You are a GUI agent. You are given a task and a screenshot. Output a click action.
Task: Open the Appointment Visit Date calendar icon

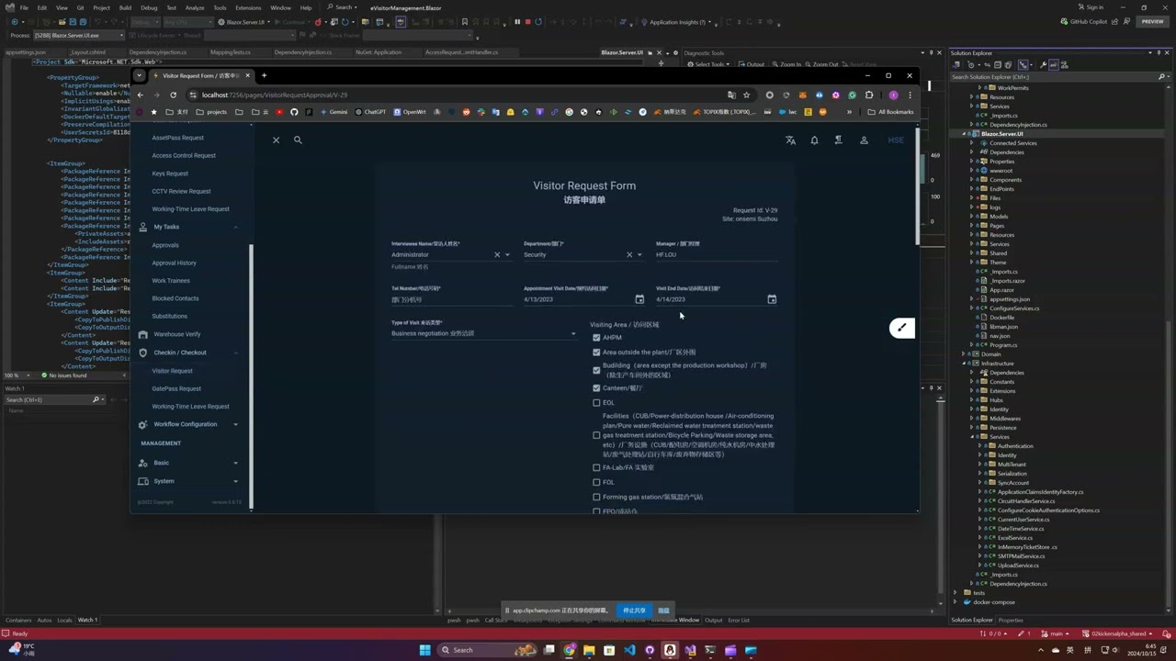coord(639,299)
